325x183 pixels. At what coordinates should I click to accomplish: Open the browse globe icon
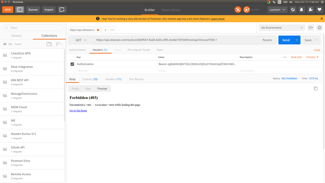(x=293, y=10)
